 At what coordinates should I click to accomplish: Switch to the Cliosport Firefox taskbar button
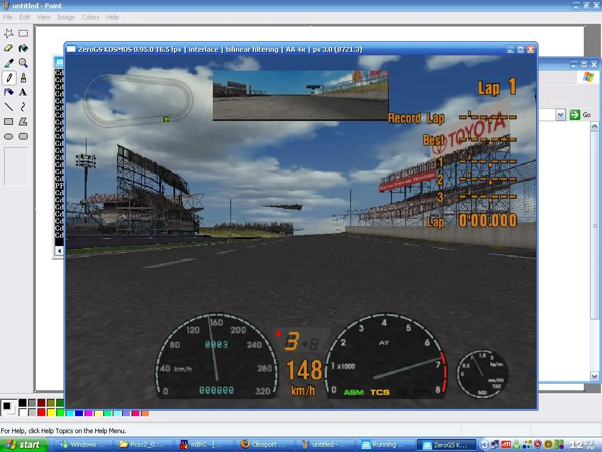tap(263, 445)
